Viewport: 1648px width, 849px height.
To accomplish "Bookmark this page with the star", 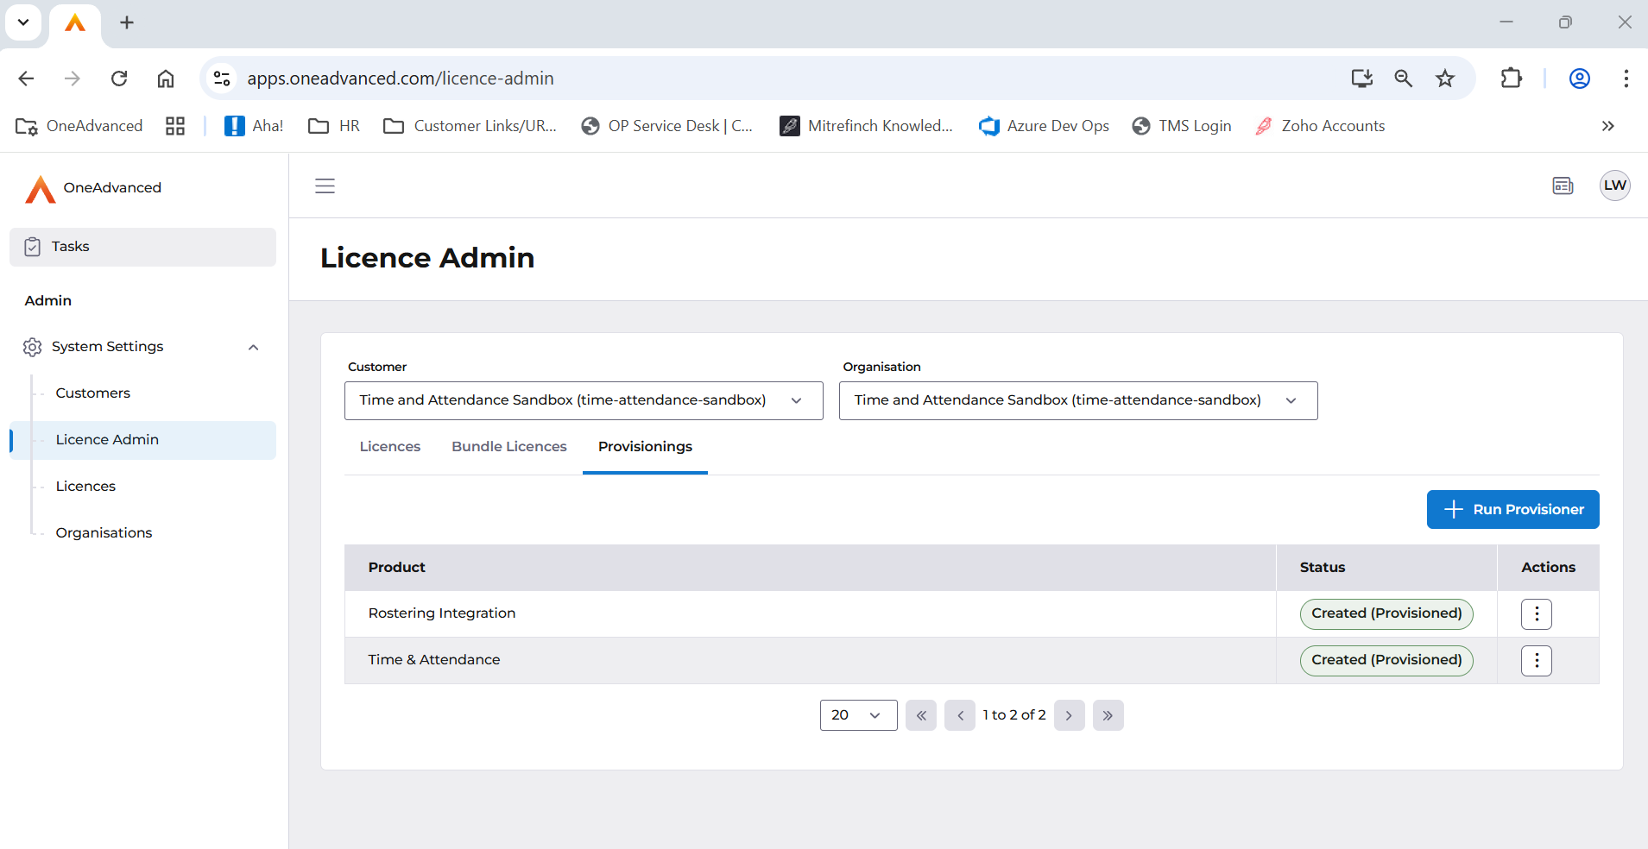I will click(x=1445, y=79).
